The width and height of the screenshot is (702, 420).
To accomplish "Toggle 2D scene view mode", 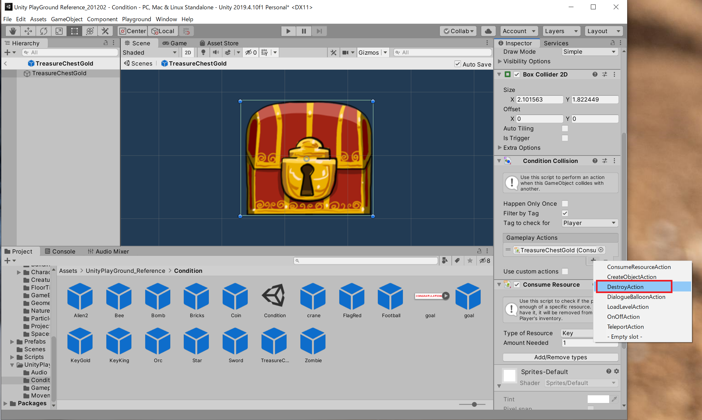I will (188, 52).
